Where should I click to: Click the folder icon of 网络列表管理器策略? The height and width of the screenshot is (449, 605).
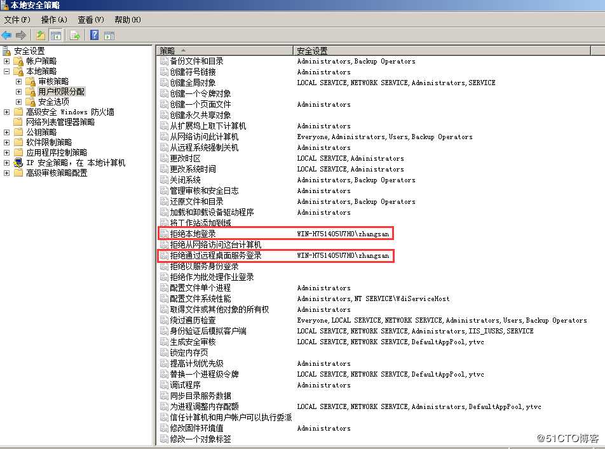[18, 122]
